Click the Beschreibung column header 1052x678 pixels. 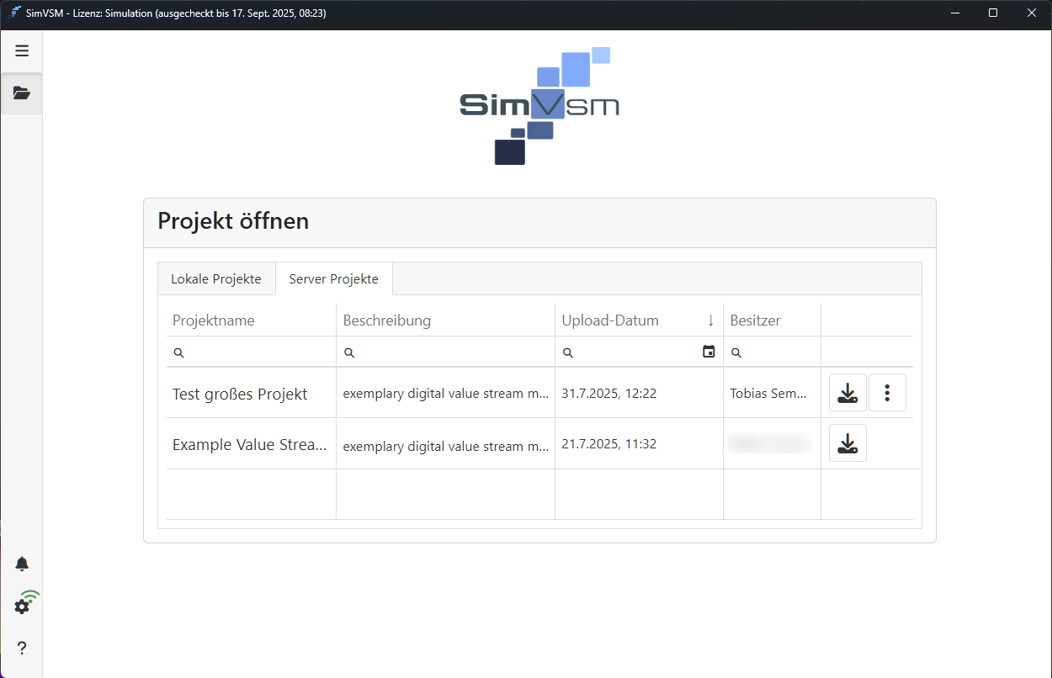point(387,320)
